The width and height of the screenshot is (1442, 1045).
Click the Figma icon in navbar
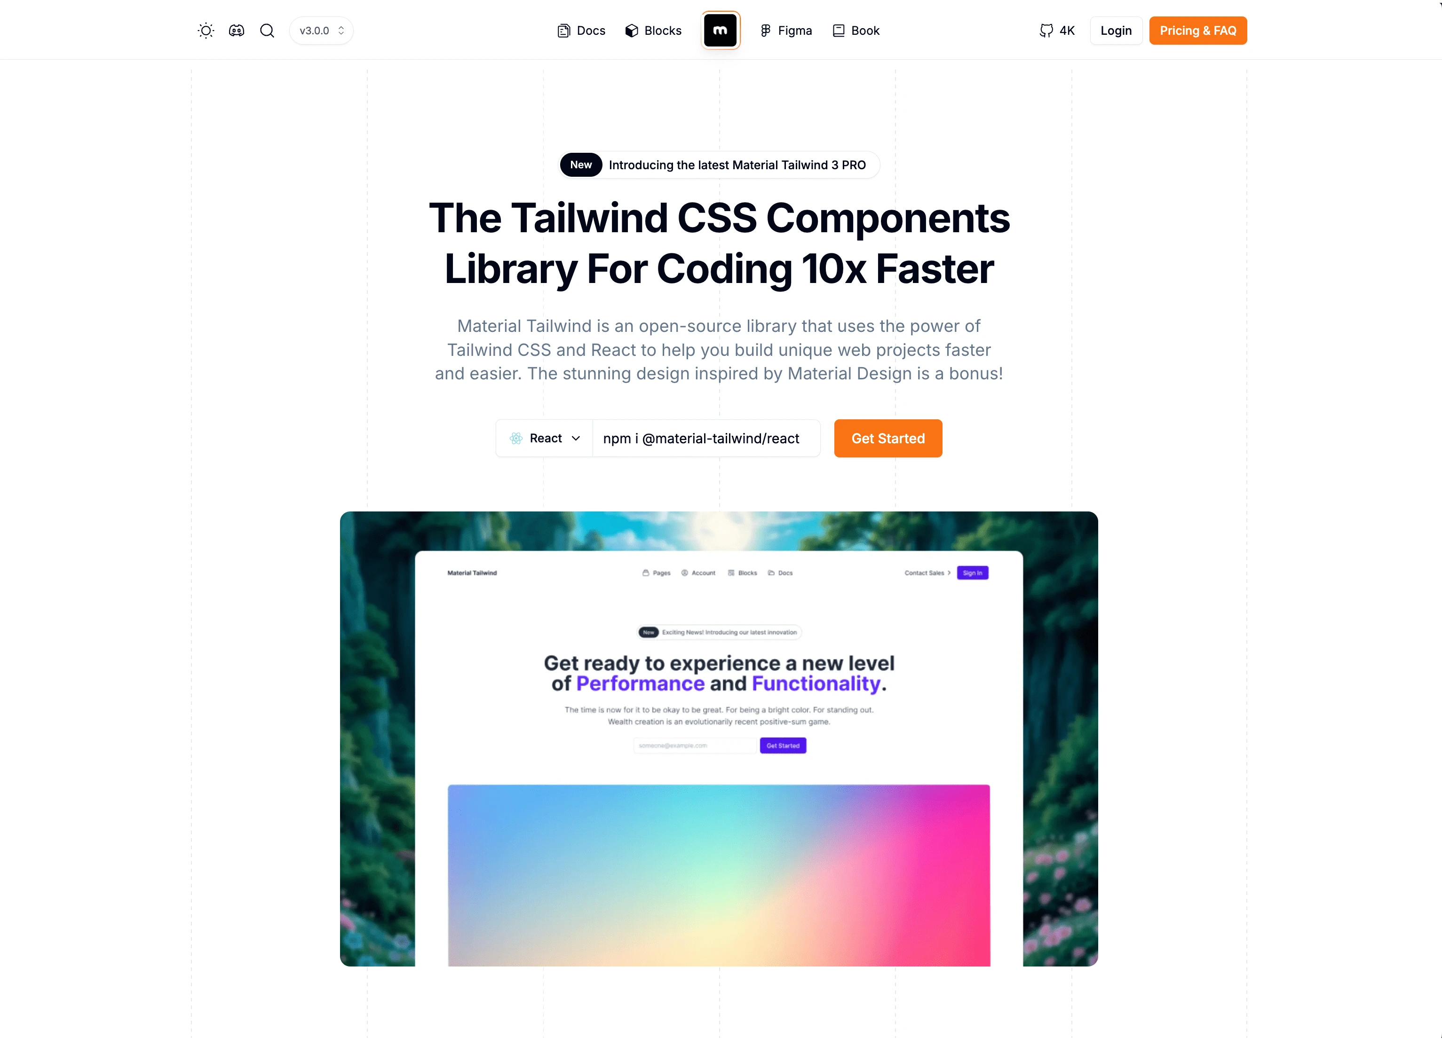pyautogui.click(x=765, y=30)
